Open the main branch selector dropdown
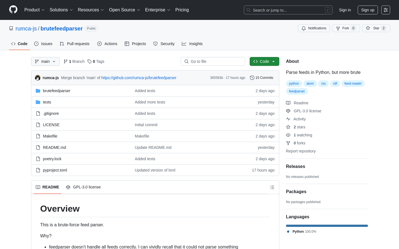Screen dimensions: 399x249 (45, 61)
